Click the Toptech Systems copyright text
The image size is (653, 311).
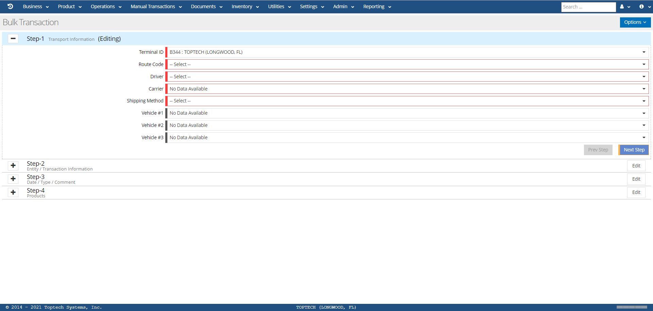point(54,307)
